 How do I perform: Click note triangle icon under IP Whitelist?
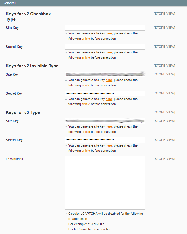[66, 214]
